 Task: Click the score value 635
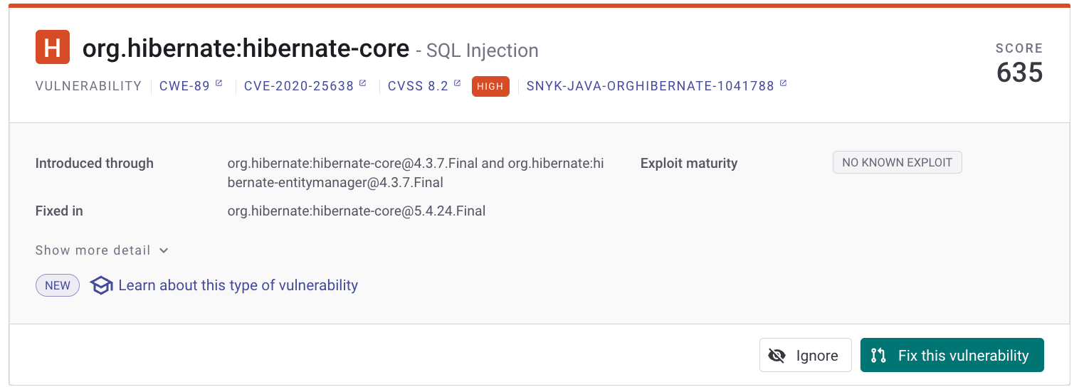(x=1020, y=73)
